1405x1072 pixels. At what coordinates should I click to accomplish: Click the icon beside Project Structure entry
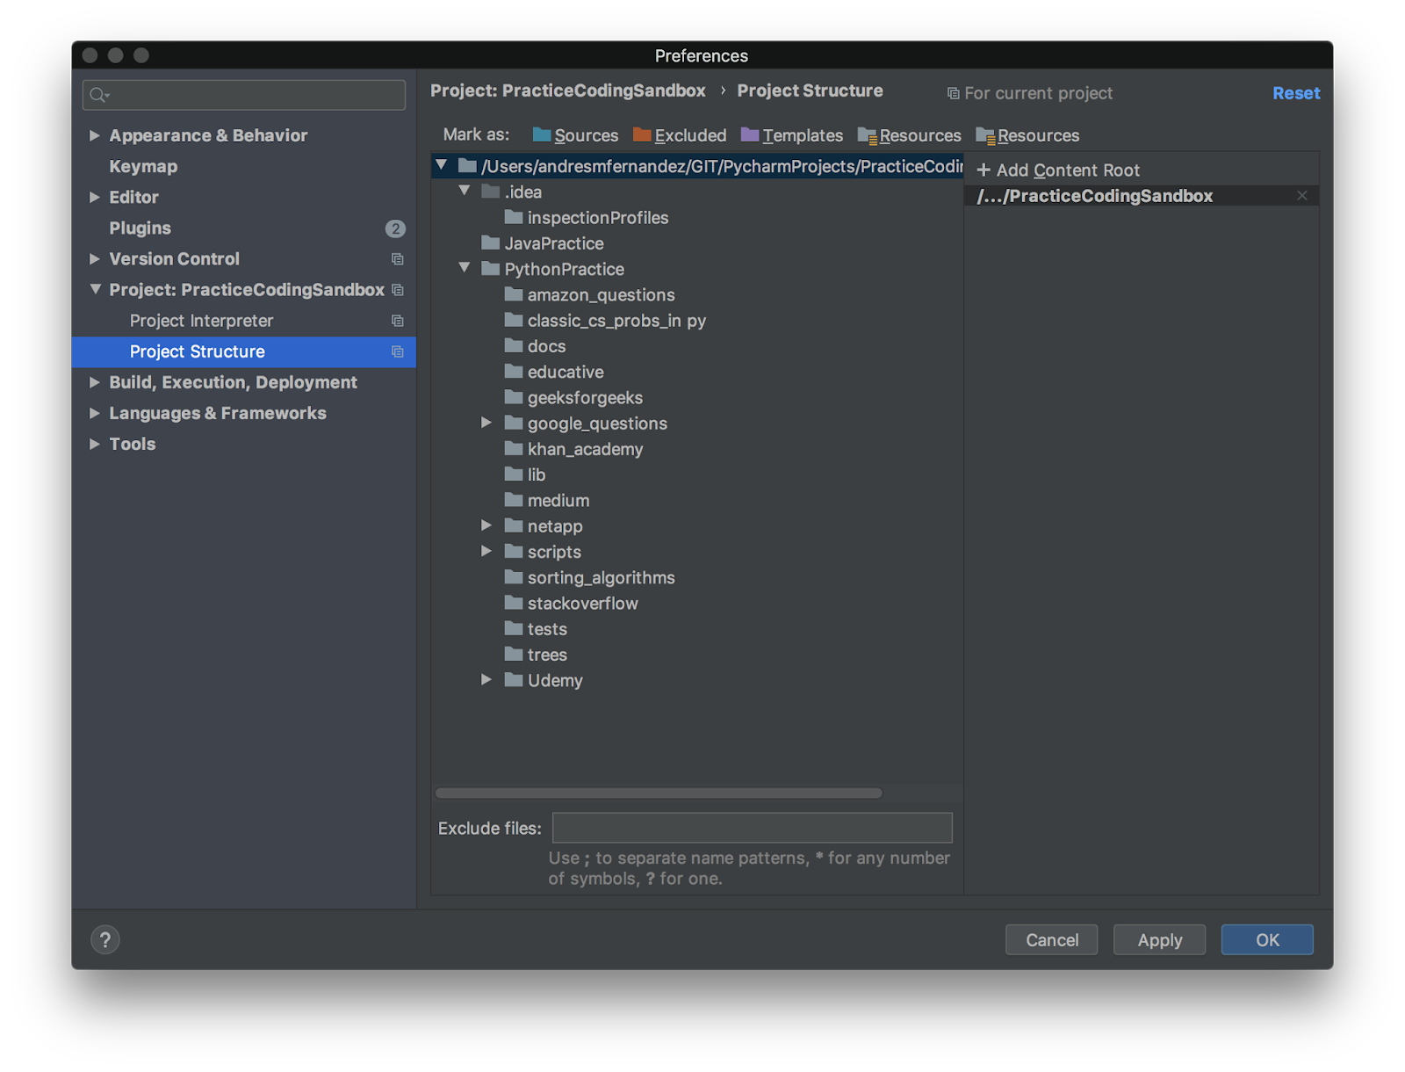point(397,351)
